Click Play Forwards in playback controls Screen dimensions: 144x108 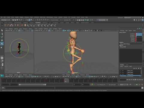coord(136,80)
